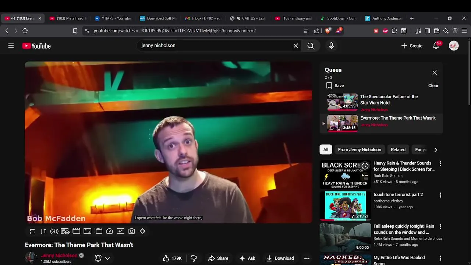The image size is (471, 265).
Task: Dislike this video
Action: 194,258
